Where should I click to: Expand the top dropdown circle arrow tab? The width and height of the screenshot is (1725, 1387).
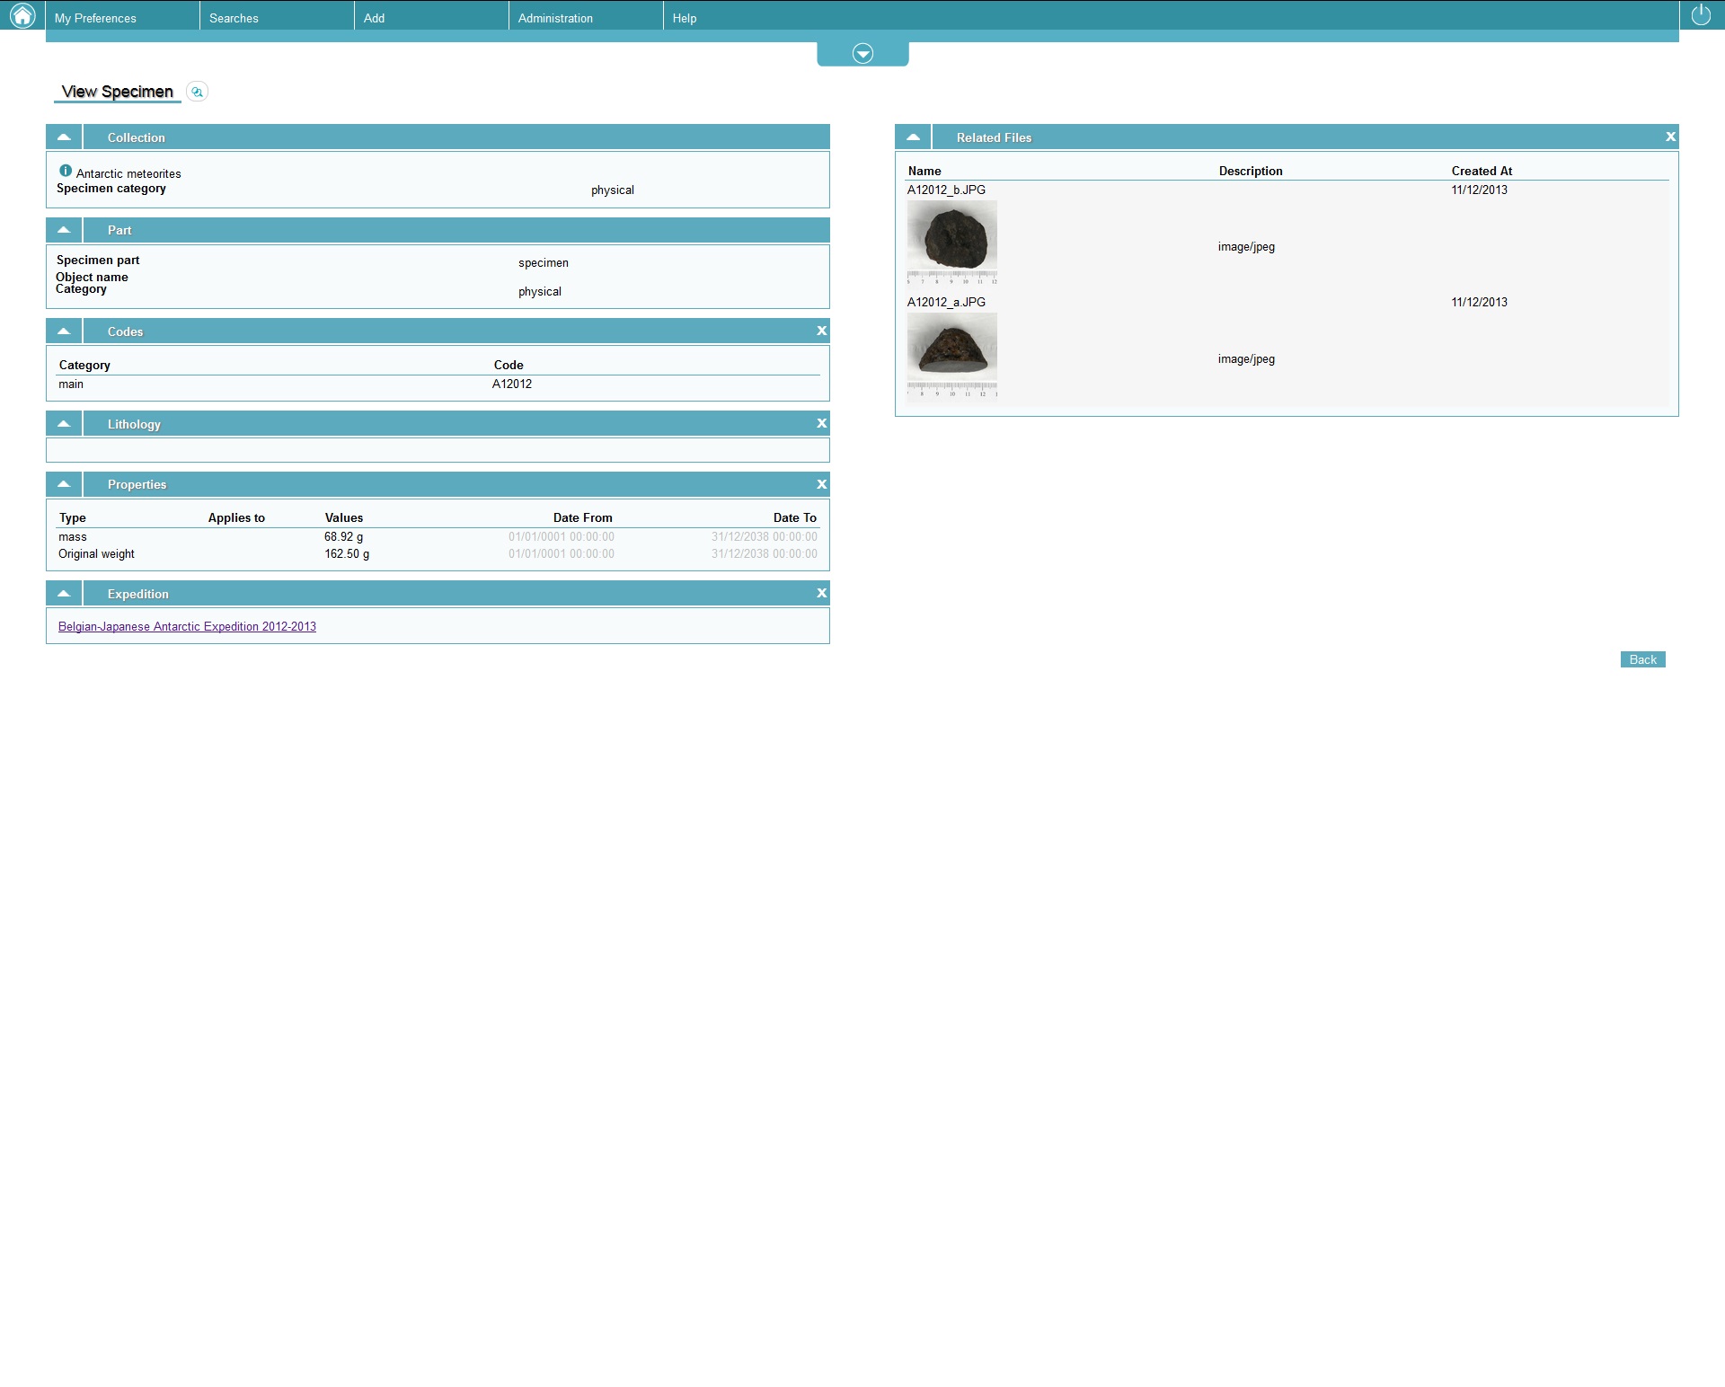862,54
